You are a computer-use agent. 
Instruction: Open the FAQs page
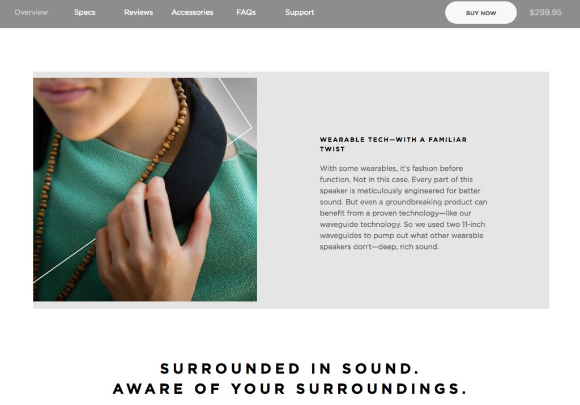point(246,12)
